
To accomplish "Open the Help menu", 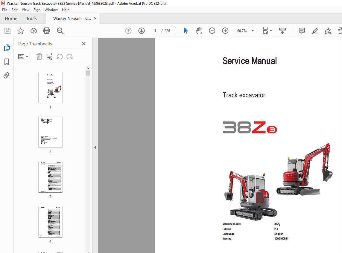I will [x=66, y=10].
